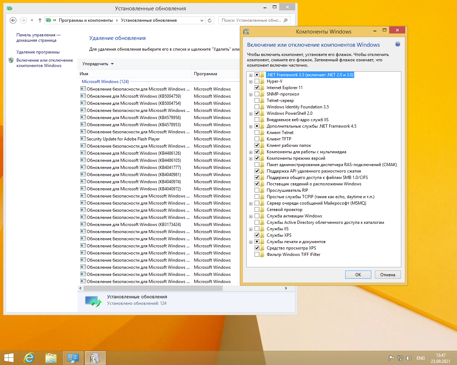Viewport: 457px width, 365px height.
Task: Refresh the Installed Updates list
Action: pyautogui.click(x=210, y=20)
